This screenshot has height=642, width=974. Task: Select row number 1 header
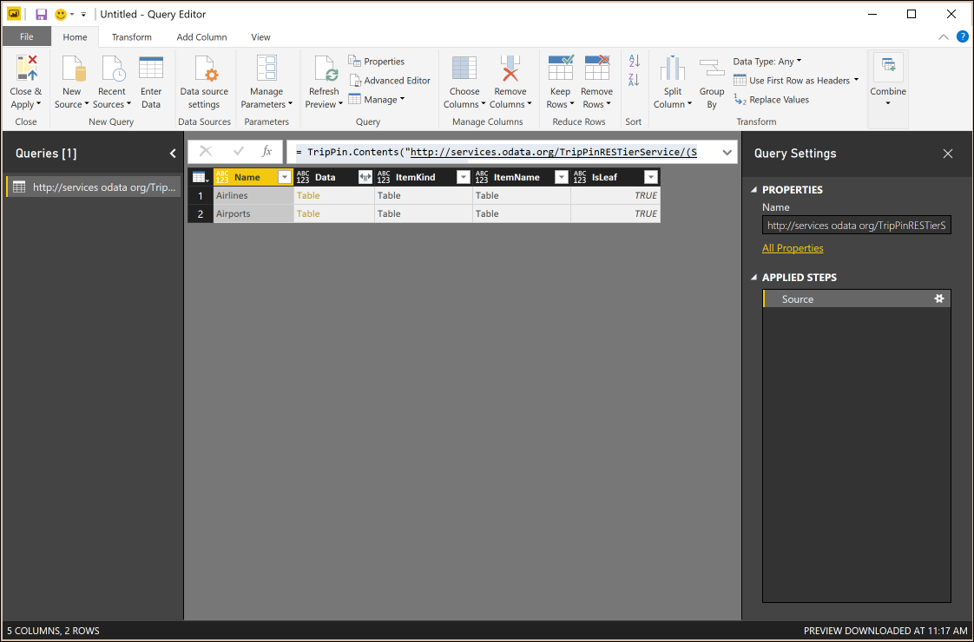pos(200,195)
